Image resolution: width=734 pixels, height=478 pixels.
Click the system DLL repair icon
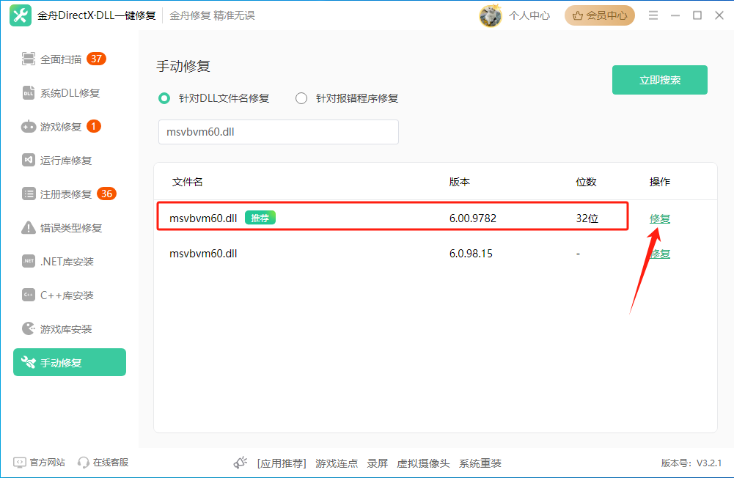point(29,92)
